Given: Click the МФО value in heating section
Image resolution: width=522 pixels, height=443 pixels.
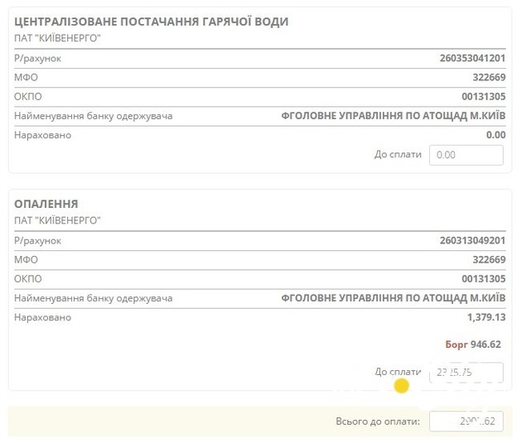Looking at the screenshot, I should click(x=488, y=260).
